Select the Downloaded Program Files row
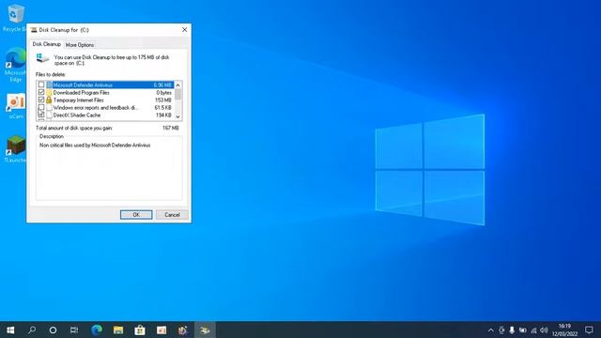This screenshot has height=338, width=601. 106,92
